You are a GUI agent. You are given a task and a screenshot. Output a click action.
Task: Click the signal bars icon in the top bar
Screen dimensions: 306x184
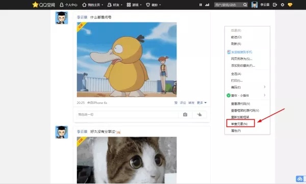click(207, 5)
